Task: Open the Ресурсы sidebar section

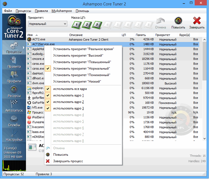Action: point(14,92)
